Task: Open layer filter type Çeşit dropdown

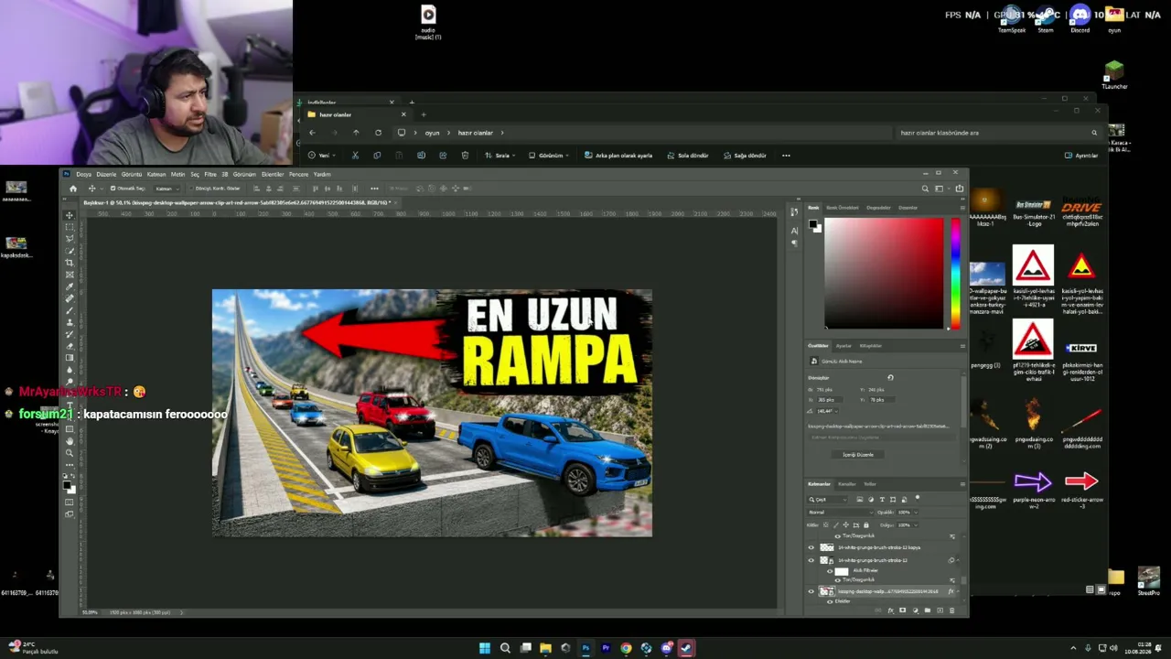Action: tap(829, 500)
